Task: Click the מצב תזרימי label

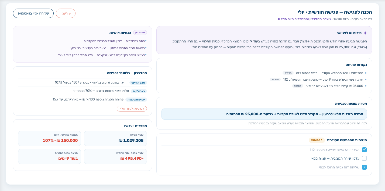Action: point(138,83)
